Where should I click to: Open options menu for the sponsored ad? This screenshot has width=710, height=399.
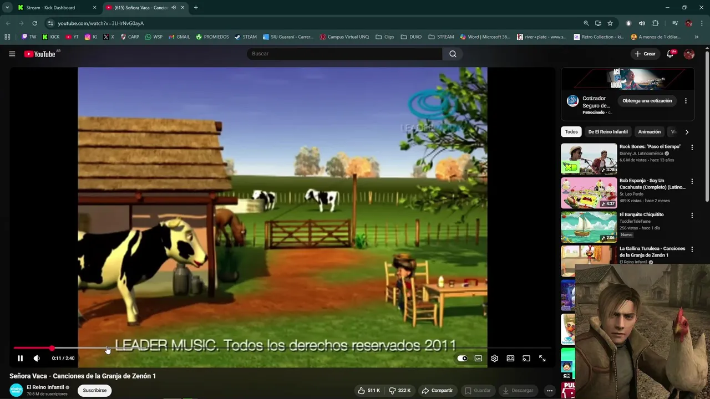[x=686, y=101]
